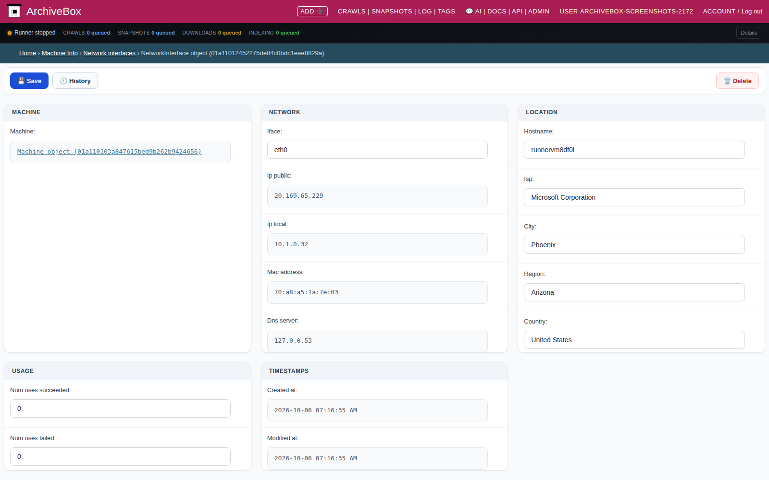Go to the LOG page
Viewport: 769px width, 480px height.
point(425,11)
